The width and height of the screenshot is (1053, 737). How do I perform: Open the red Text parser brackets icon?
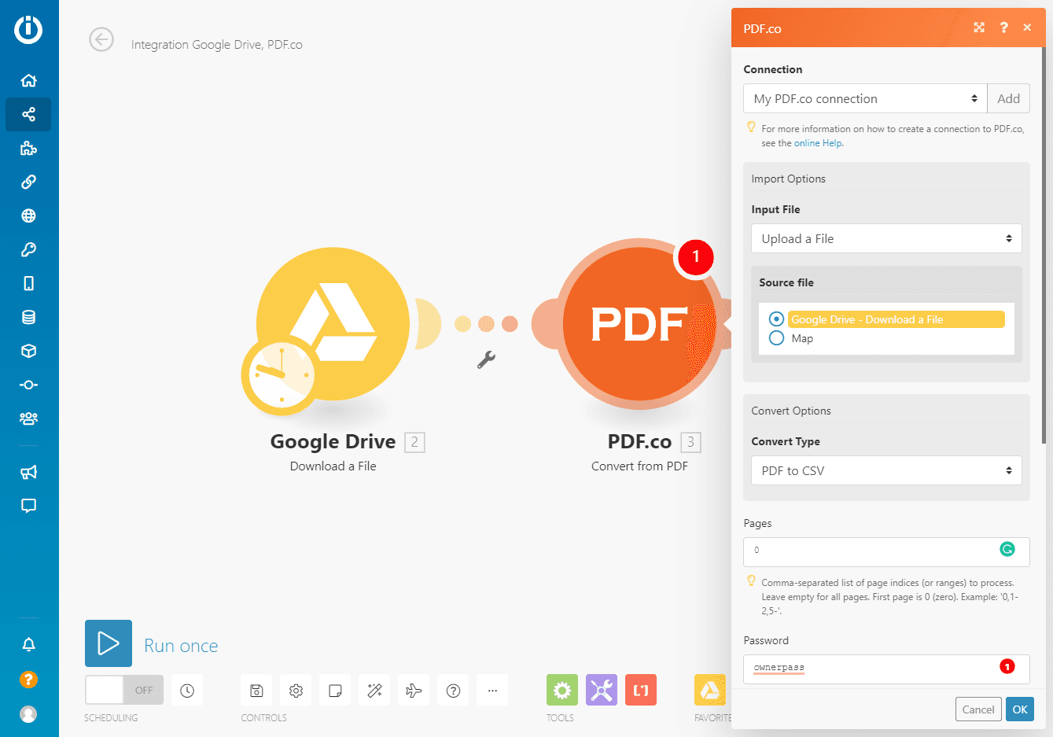point(641,691)
